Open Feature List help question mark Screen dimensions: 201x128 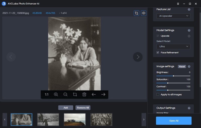189,9
